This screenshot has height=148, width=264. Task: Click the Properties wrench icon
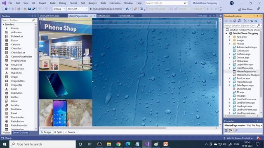tap(236, 130)
